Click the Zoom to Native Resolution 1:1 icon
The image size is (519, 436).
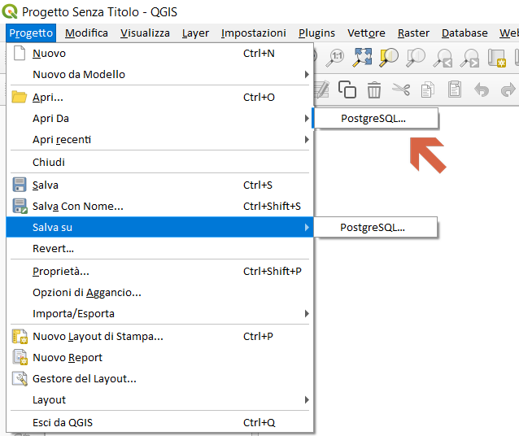pos(335,57)
